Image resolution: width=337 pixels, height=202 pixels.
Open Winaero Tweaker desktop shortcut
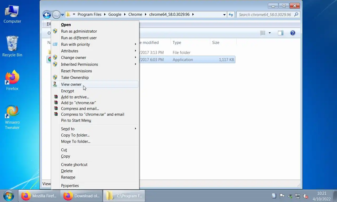coord(12,117)
